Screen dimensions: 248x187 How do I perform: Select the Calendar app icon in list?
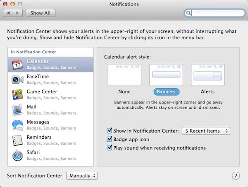coord(17,64)
